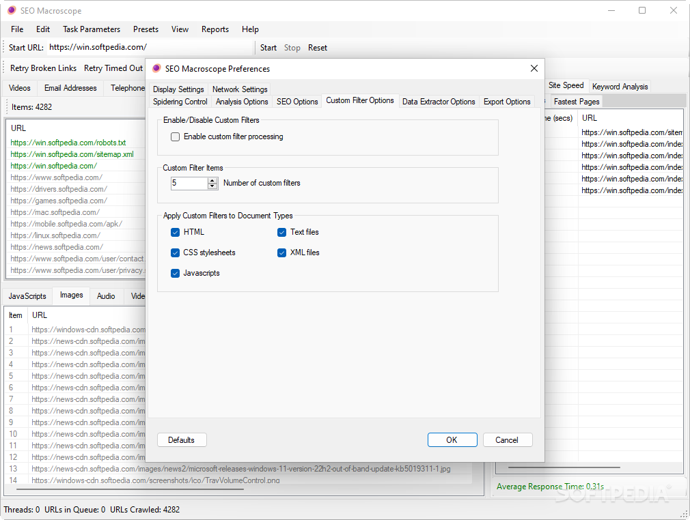The height and width of the screenshot is (520, 690).
Task: Switch to Network Settings tab
Action: pyautogui.click(x=240, y=89)
